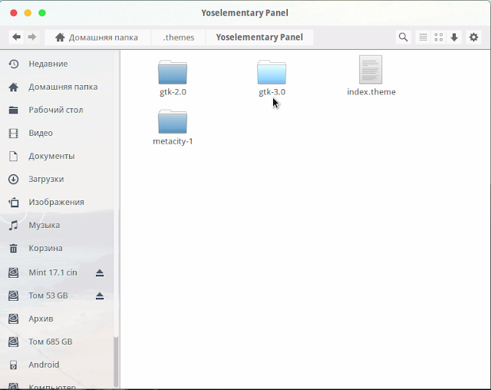The width and height of the screenshot is (491, 390).
Task: Select the gtk-3.0 folder icon
Action: click(272, 72)
